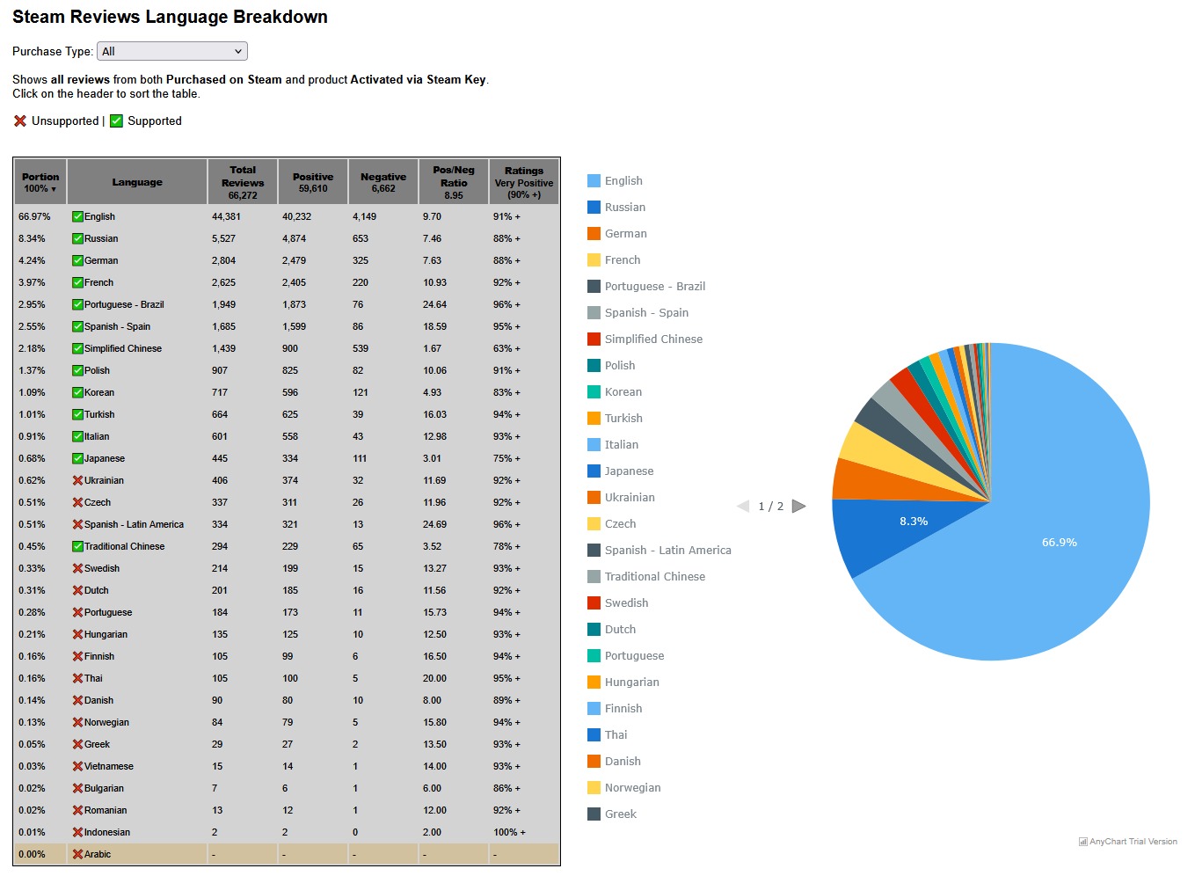Image resolution: width=1195 pixels, height=876 pixels.
Task: Click the English color swatch in chart legend
Action: click(594, 180)
